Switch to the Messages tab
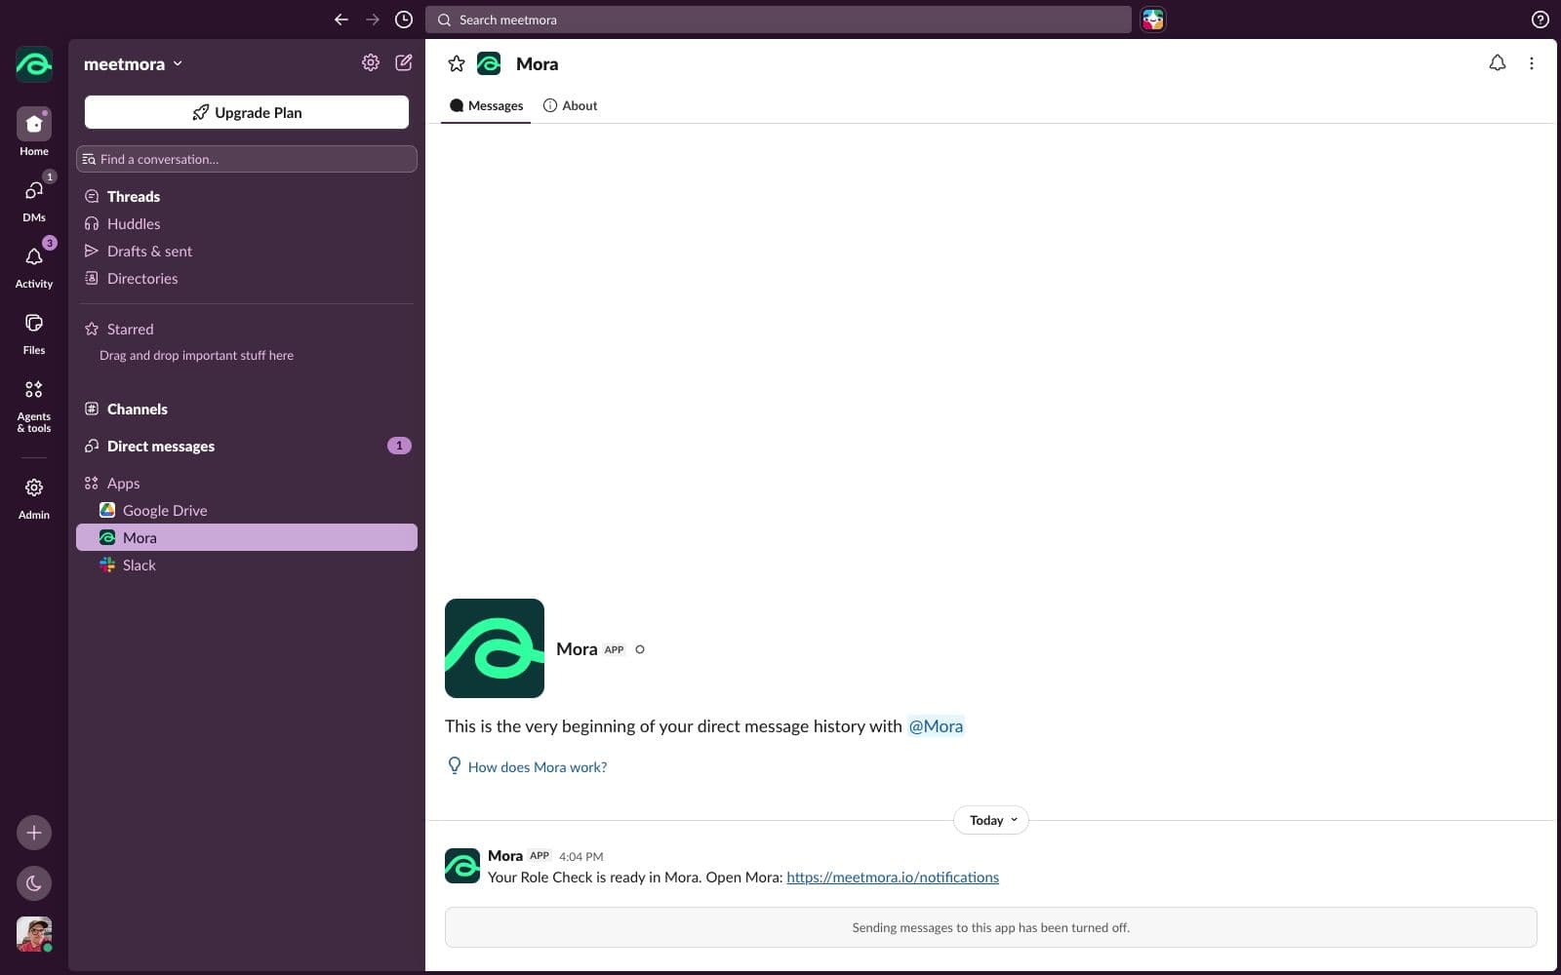Image resolution: width=1561 pixels, height=975 pixels. (x=486, y=105)
